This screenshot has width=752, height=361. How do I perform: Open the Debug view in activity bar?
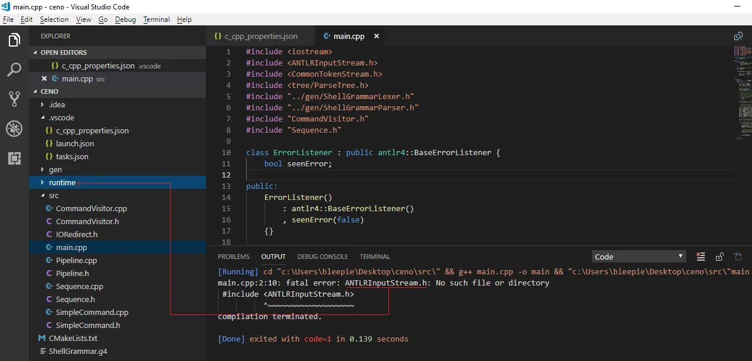[x=14, y=129]
